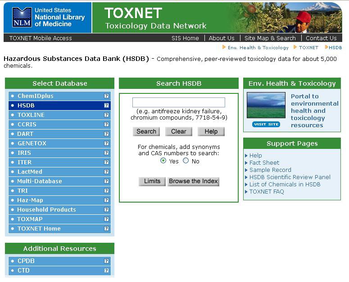Go to TOXNET Home in the list
Viewport: 349px width, 282px height.
point(59,228)
